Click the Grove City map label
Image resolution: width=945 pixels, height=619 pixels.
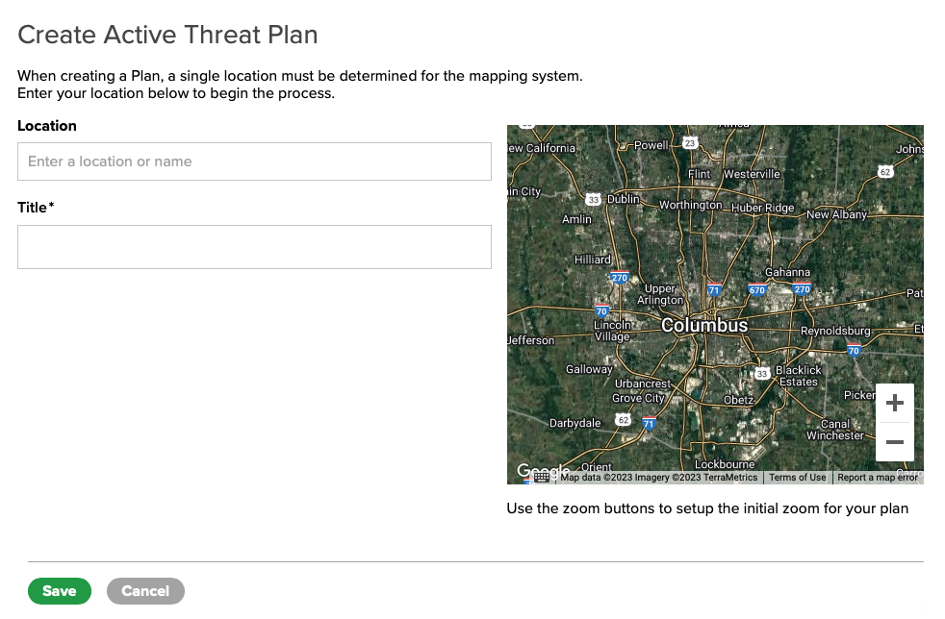(638, 398)
